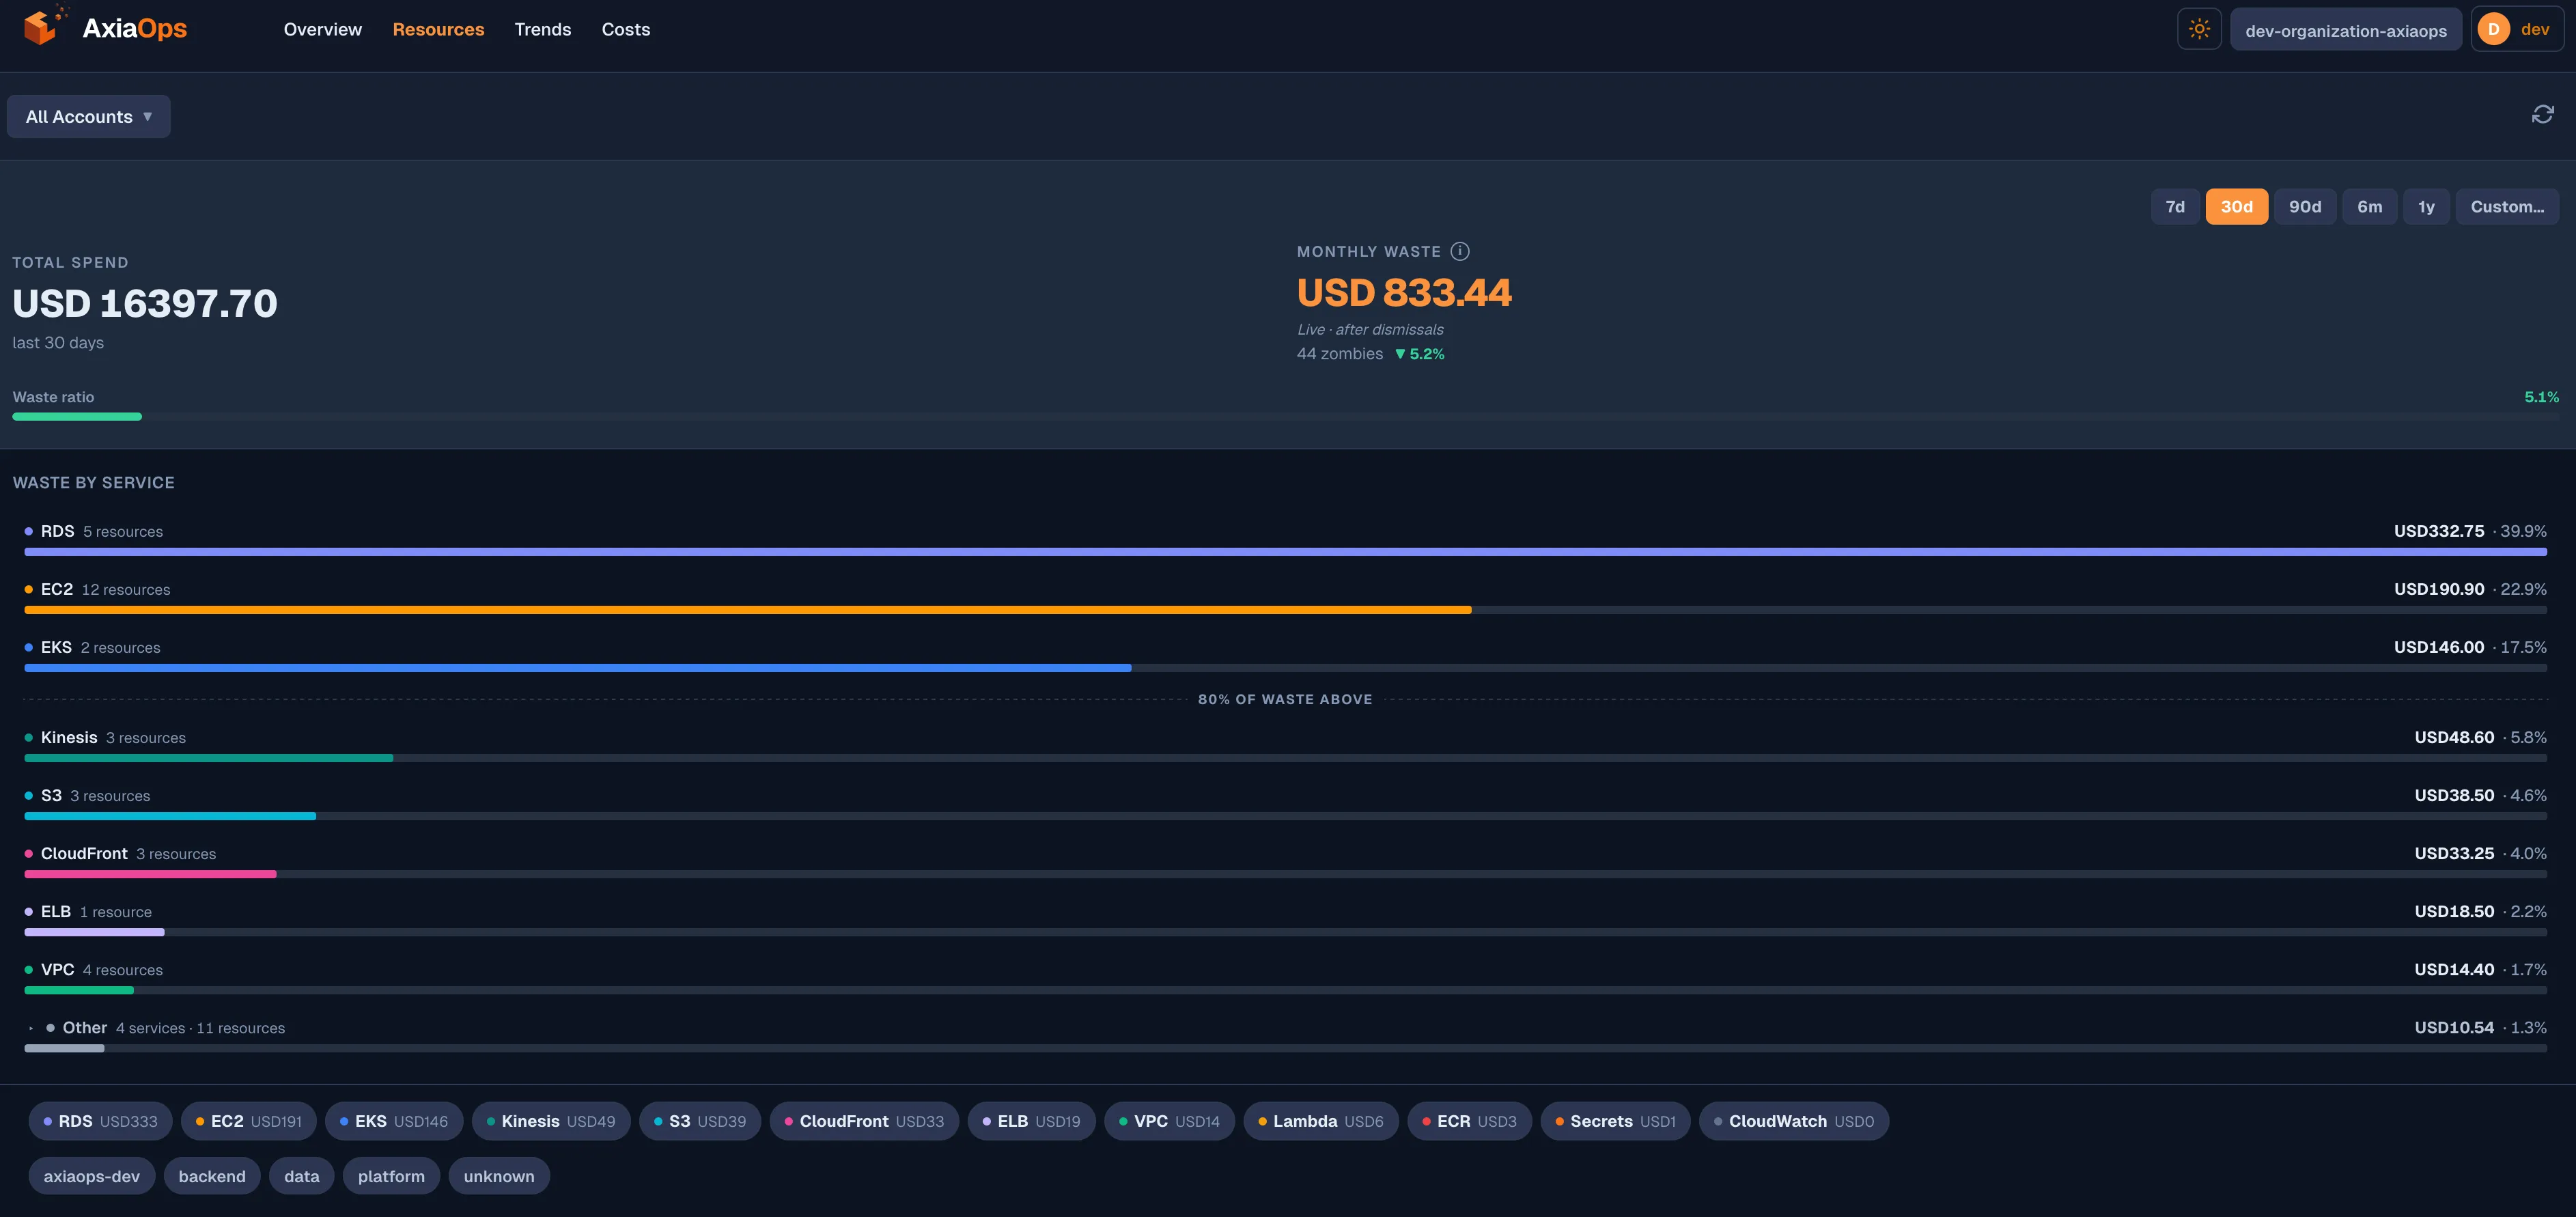Go to the Overview tab
The height and width of the screenshot is (1217, 2576).
pos(322,29)
